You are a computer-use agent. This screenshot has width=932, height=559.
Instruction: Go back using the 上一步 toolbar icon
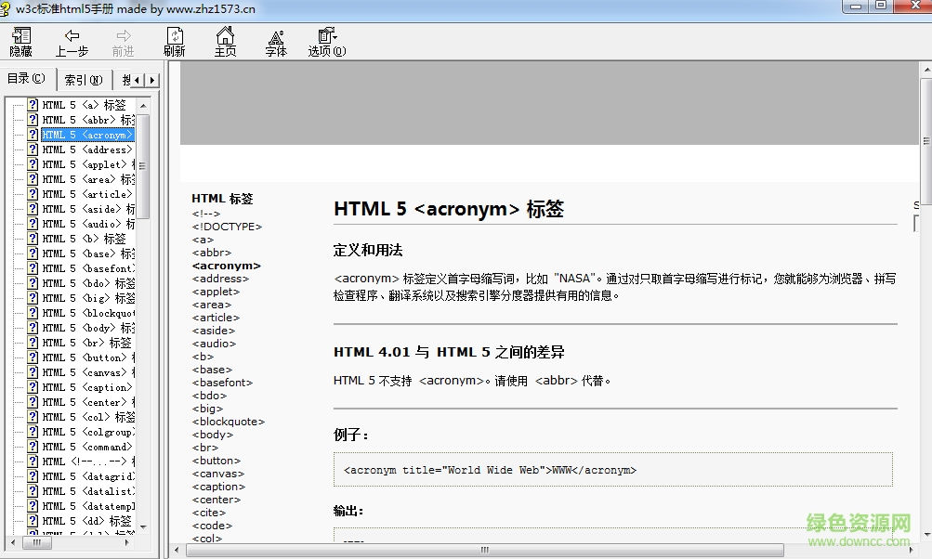click(x=72, y=41)
